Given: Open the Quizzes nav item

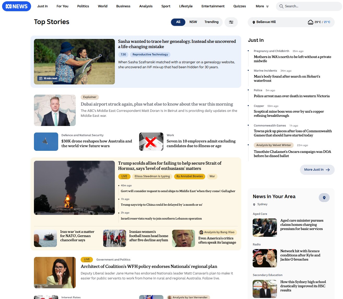Looking at the screenshot, I should tap(240, 6).
